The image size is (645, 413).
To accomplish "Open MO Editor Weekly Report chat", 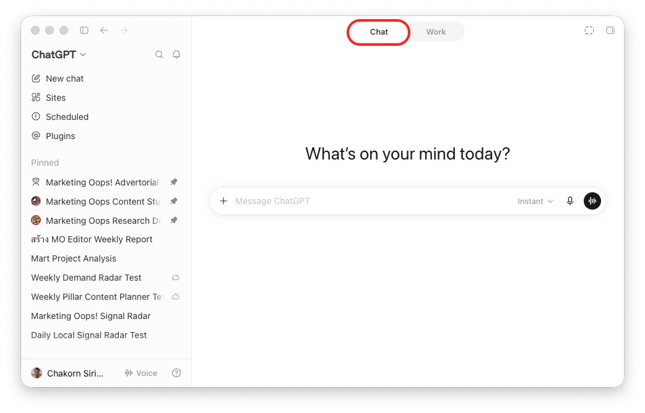I will [92, 240].
